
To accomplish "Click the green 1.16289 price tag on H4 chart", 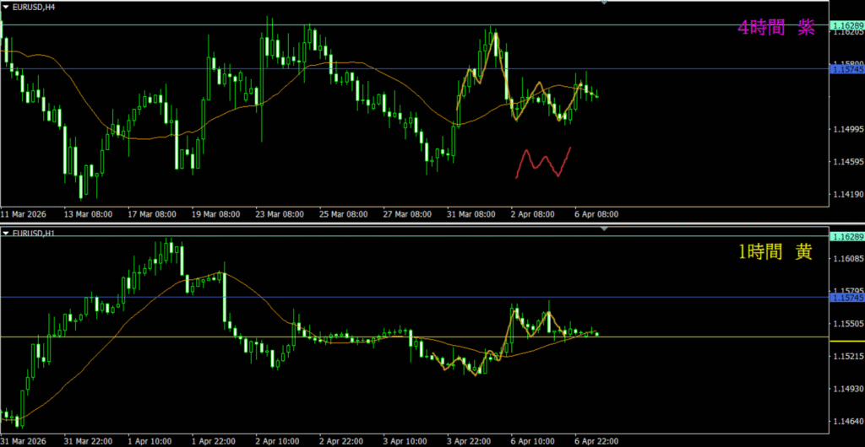I will 846,26.
